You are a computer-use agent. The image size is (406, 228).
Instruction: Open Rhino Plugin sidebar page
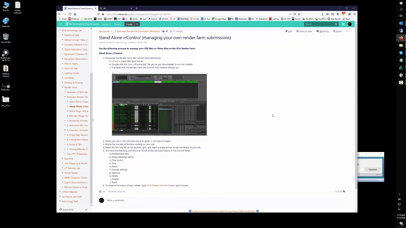79,111
